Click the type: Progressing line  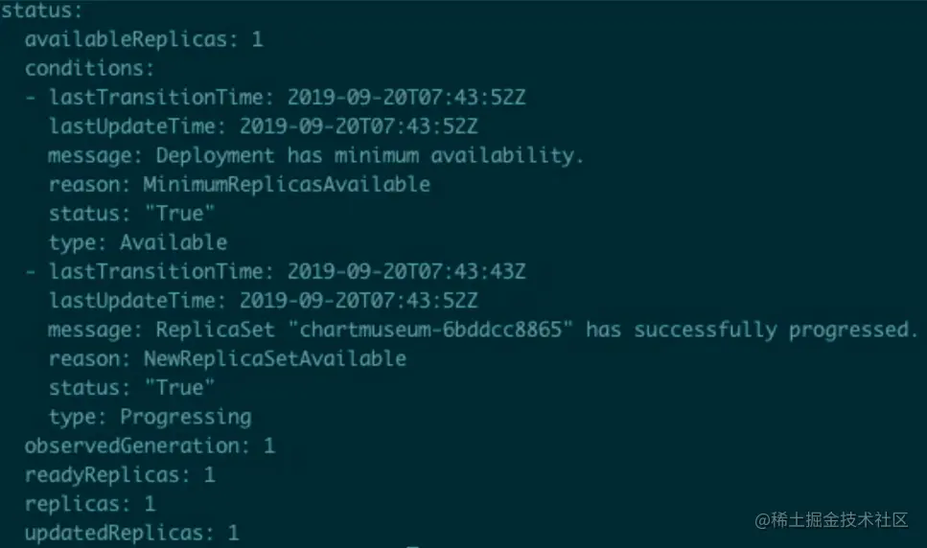151,417
